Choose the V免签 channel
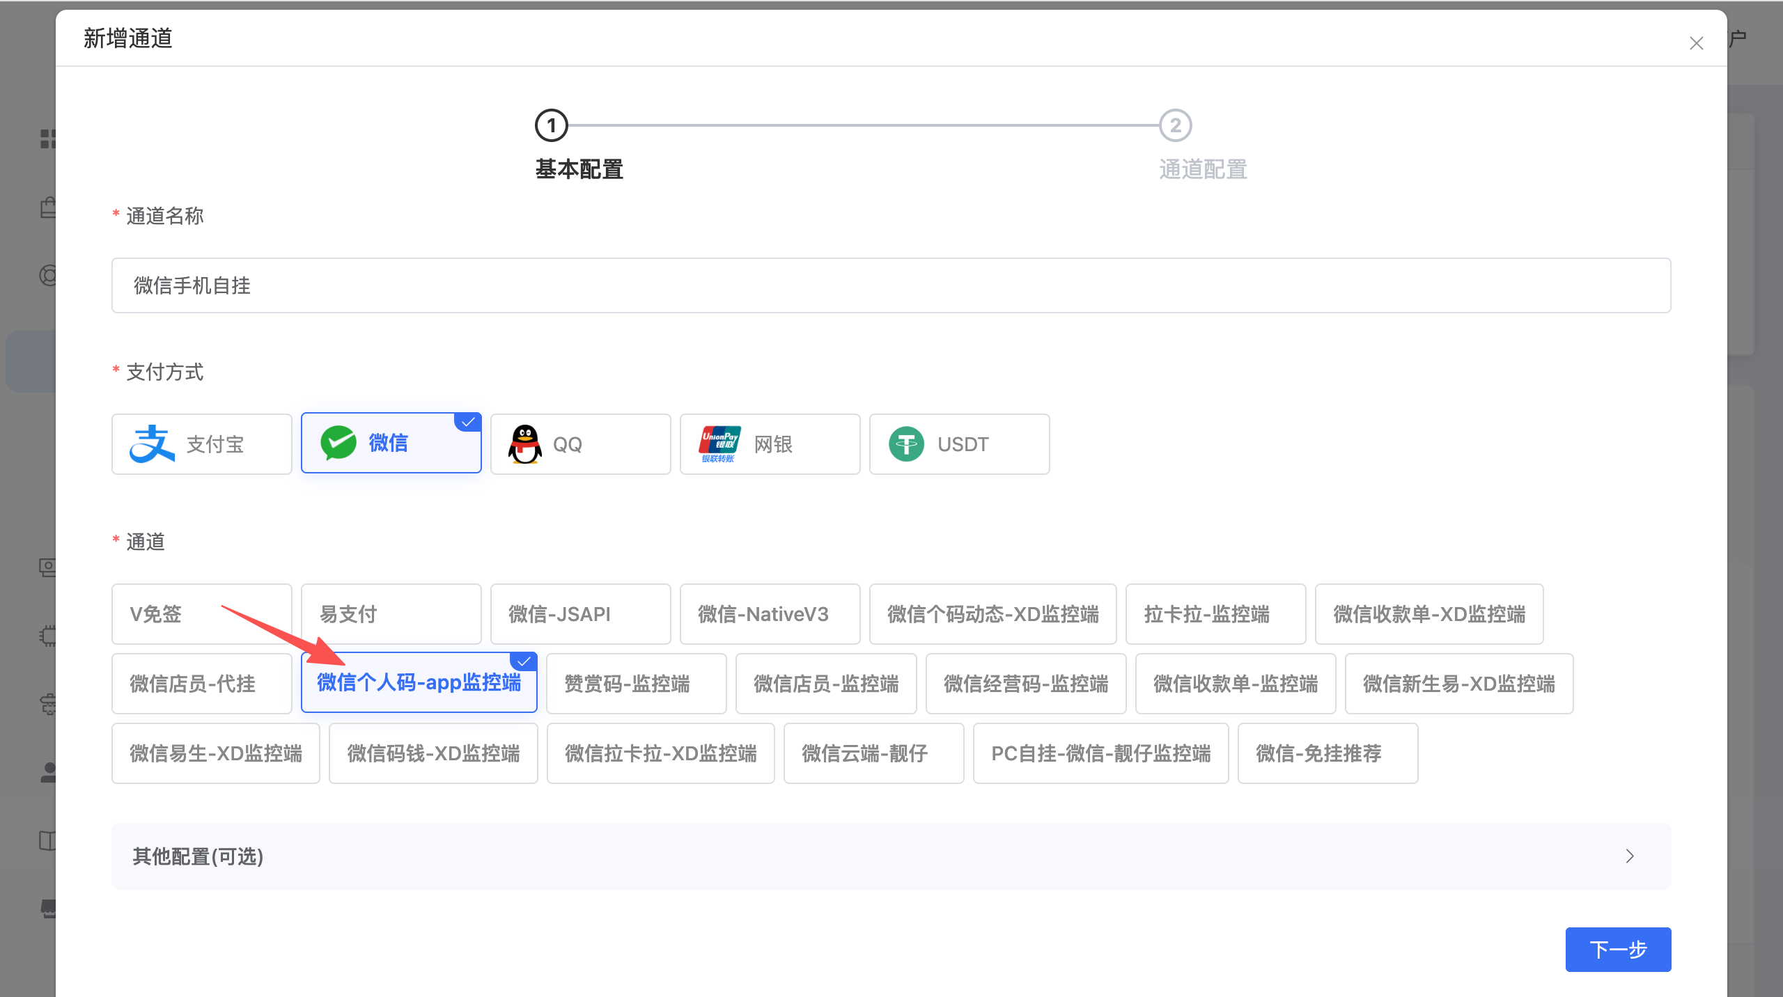 tap(202, 614)
